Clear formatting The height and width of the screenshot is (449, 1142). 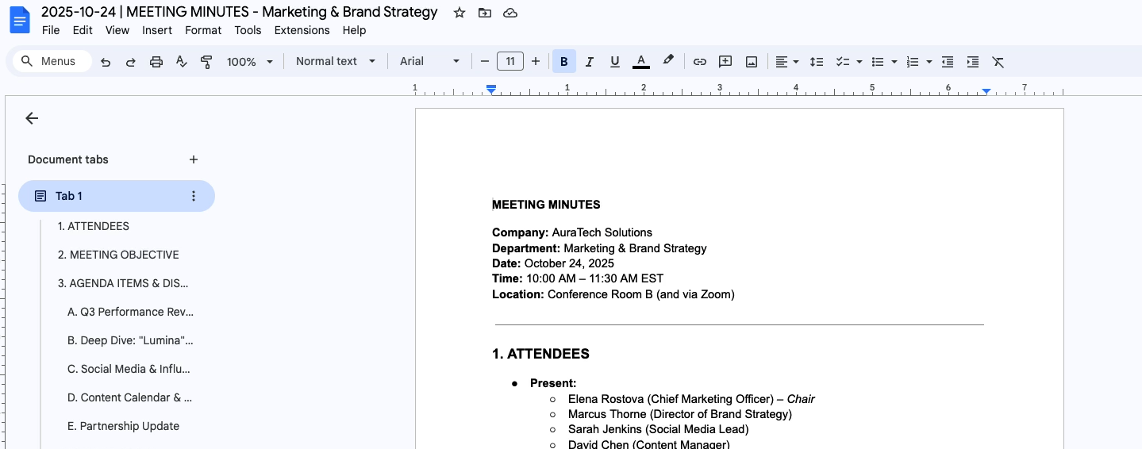998,61
